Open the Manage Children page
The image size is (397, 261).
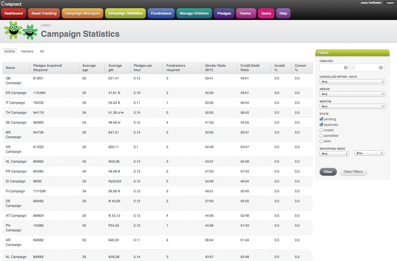(x=194, y=13)
